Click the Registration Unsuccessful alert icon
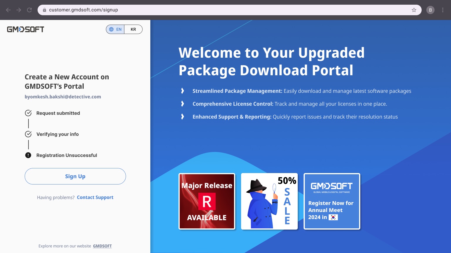The width and height of the screenshot is (451, 253). [28, 155]
